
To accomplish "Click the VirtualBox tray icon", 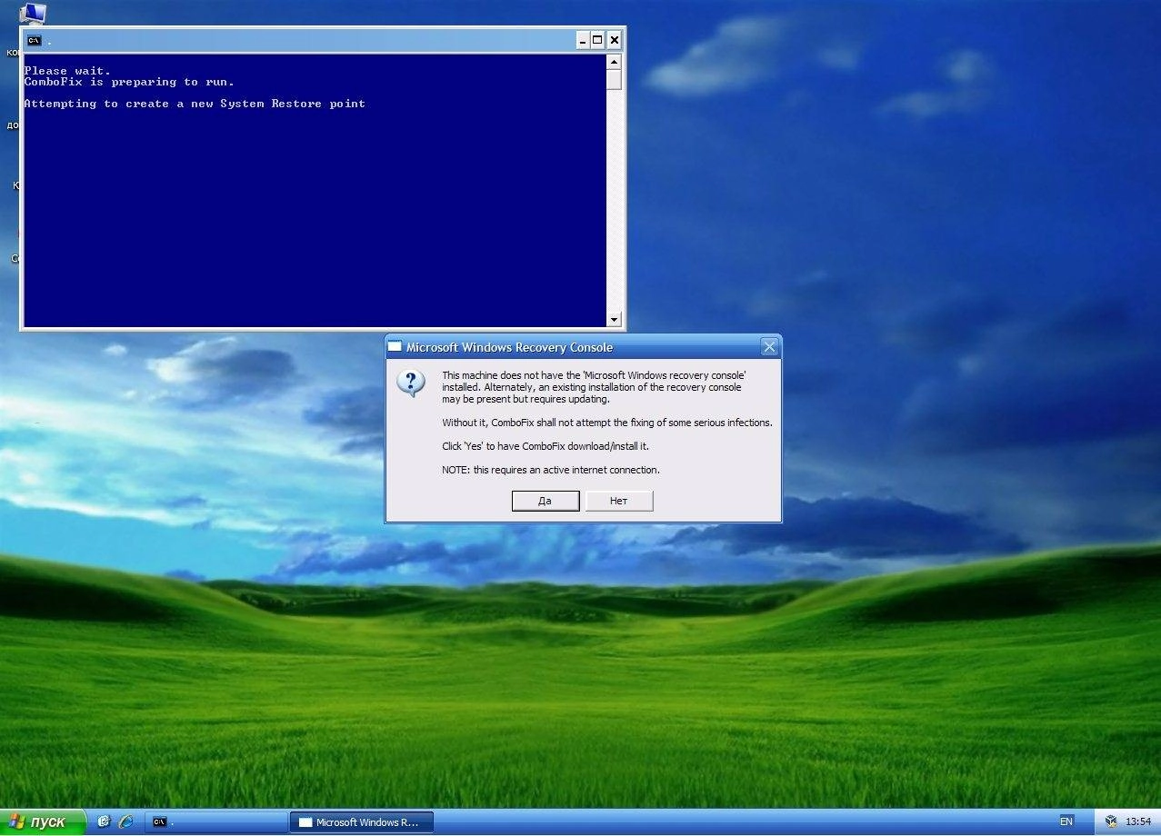I will (x=1111, y=821).
